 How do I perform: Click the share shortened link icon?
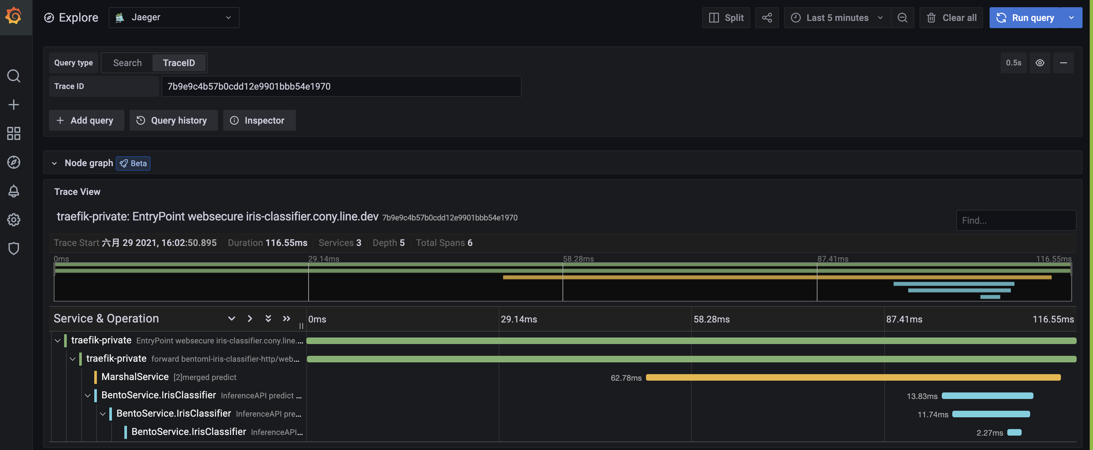(767, 17)
